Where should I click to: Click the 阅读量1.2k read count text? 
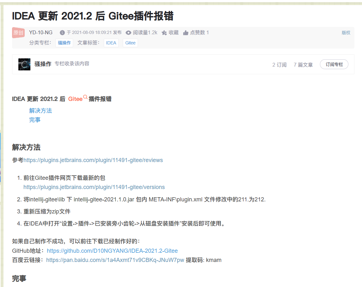pyautogui.click(x=145, y=33)
